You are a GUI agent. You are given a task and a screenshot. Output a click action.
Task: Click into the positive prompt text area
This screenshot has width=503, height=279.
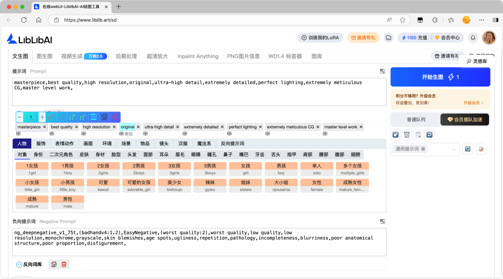pyautogui.click(x=199, y=92)
